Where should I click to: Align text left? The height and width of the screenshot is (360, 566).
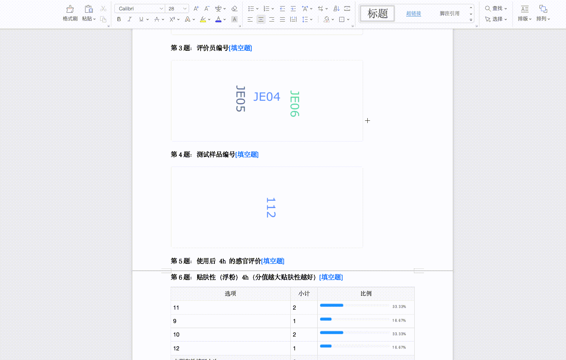(x=250, y=19)
